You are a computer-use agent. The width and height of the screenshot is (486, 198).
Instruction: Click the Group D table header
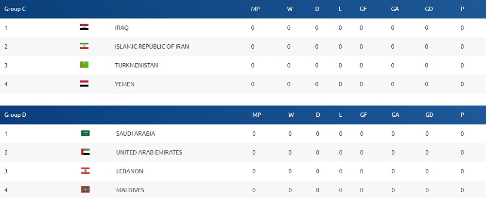[x=15, y=115]
